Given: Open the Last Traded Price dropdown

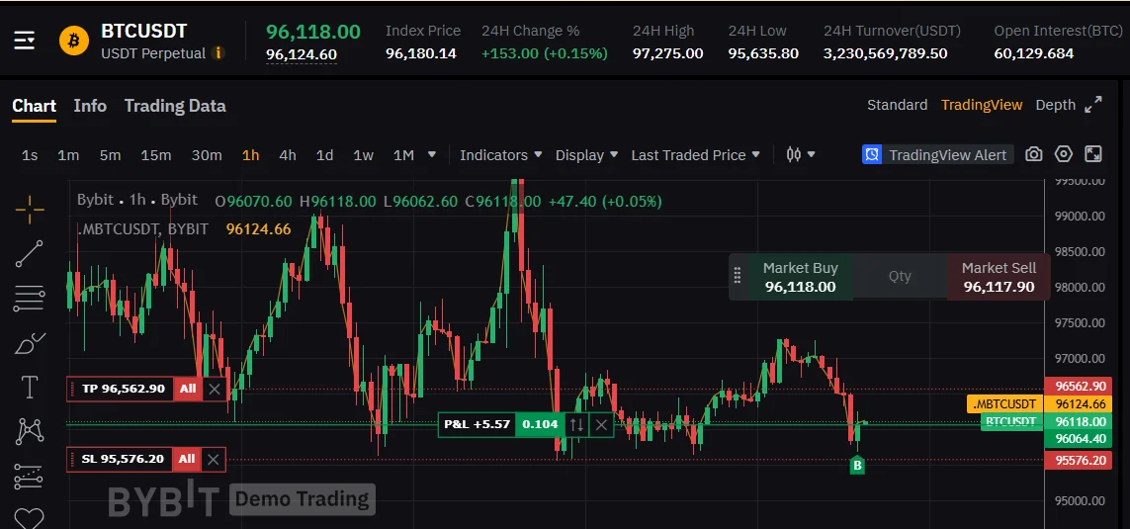Looking at the screenshot, I should click(695, 155).
